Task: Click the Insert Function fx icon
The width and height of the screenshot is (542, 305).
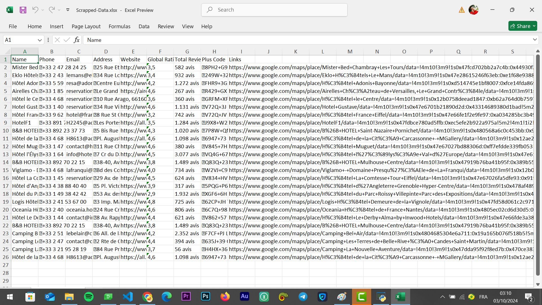Action: coord(77,40)
